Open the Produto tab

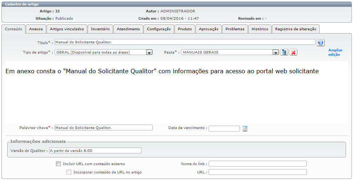(185, 29)
